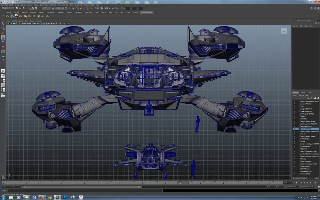320x200 pixels.
Task: Toggle visibility of fuselage layer
Action: 294,159
